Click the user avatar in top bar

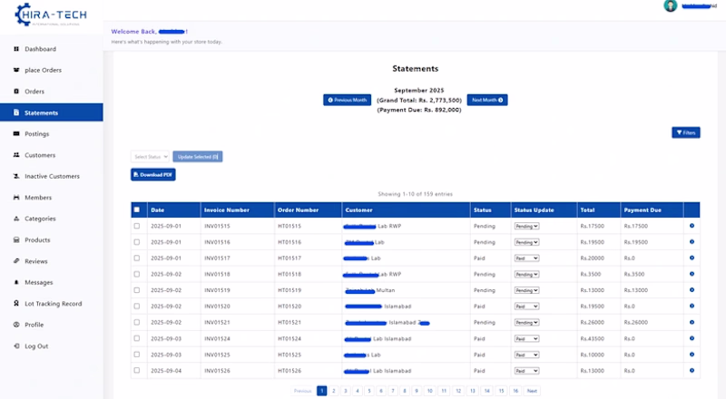pyautogui.click(x=671, y=6)
